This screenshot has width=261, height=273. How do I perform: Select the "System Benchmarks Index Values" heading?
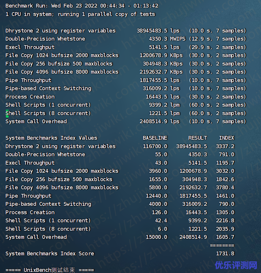[x=51, y=138]
